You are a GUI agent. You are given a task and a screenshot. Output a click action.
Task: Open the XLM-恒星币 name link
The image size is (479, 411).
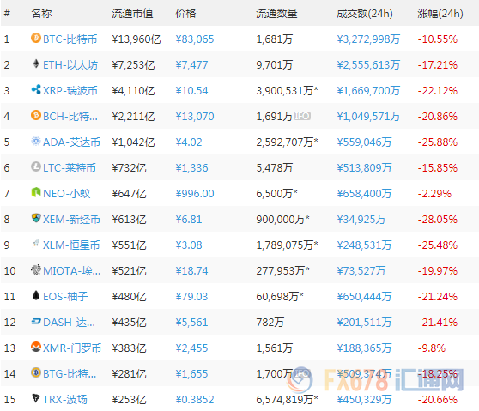(x=71, y=245)
